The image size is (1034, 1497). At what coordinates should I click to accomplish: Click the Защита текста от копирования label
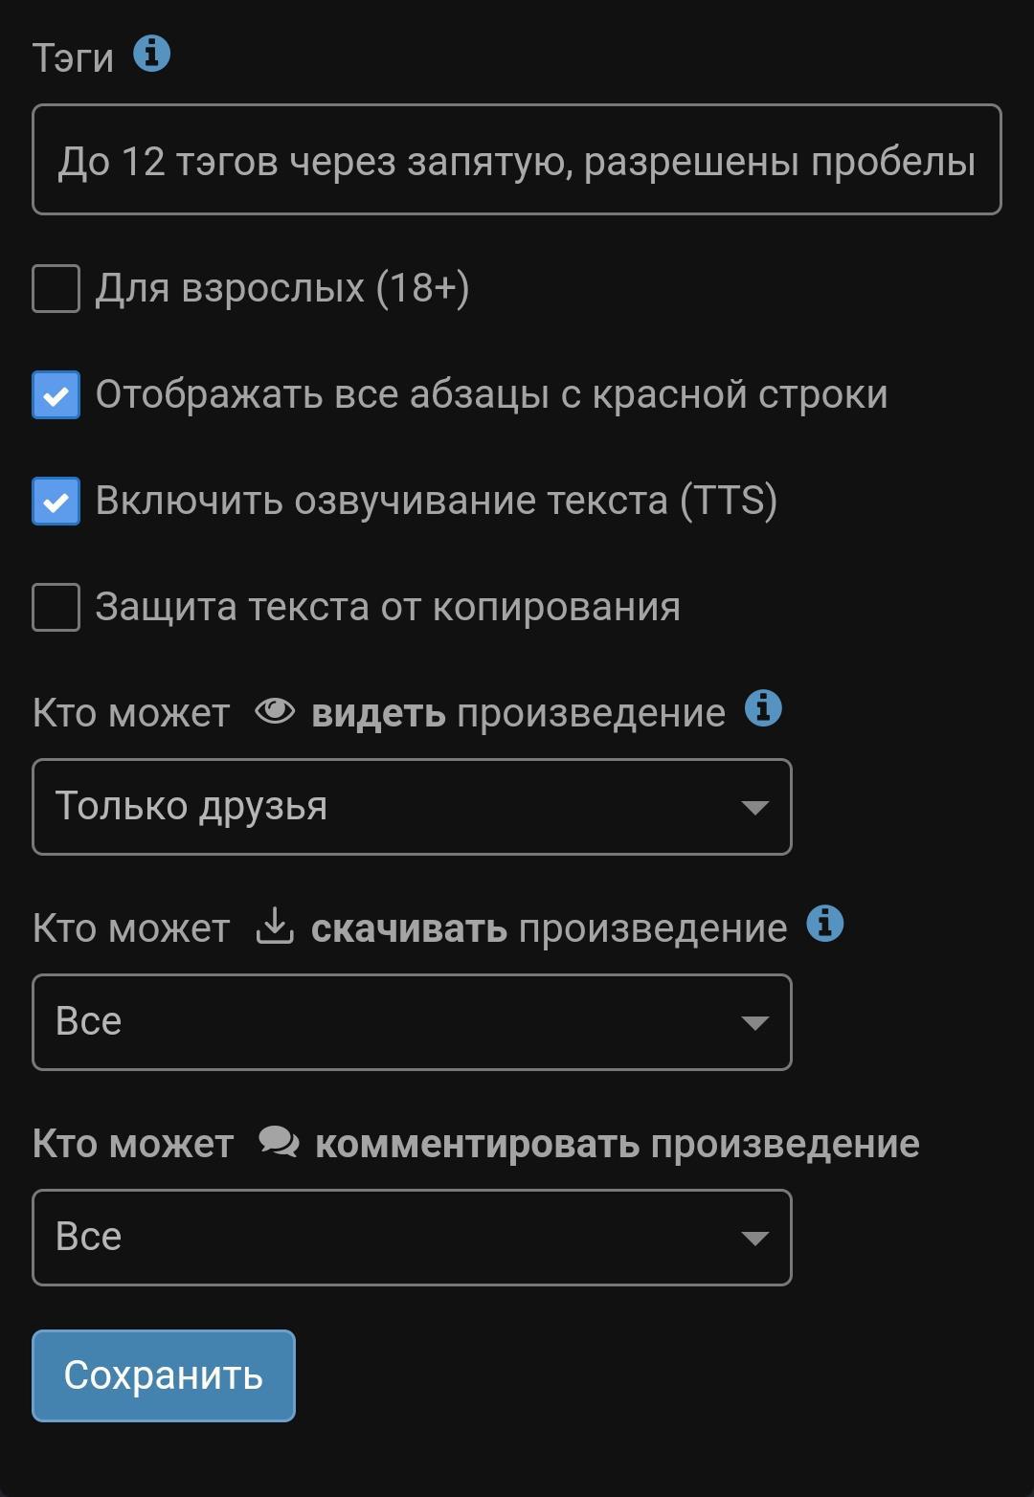388,608
